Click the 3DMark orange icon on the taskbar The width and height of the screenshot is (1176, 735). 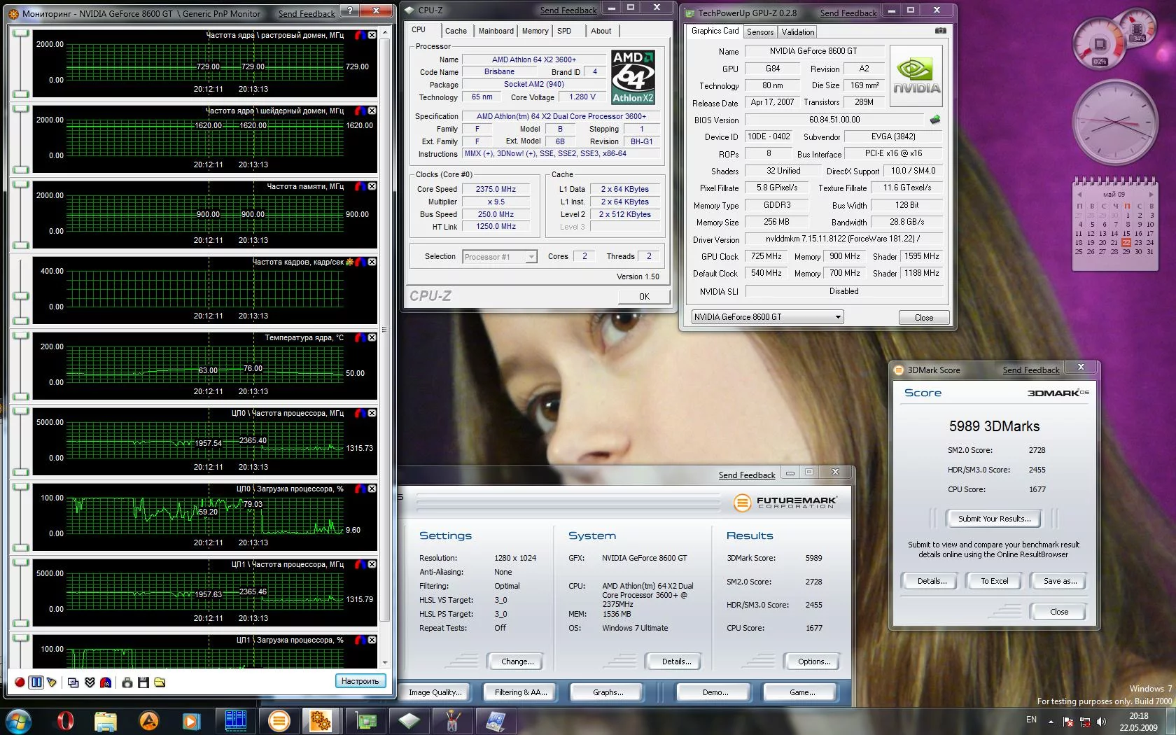279,721
